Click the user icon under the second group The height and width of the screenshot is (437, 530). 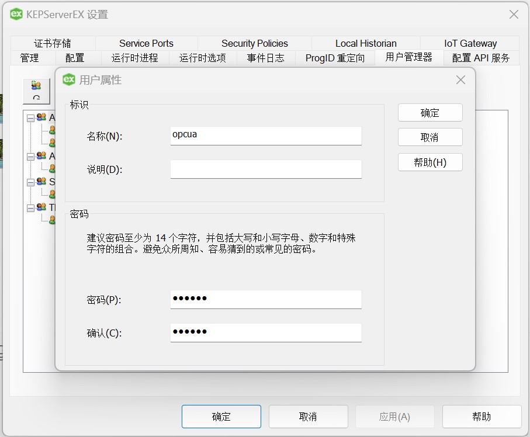coord(52,168)
